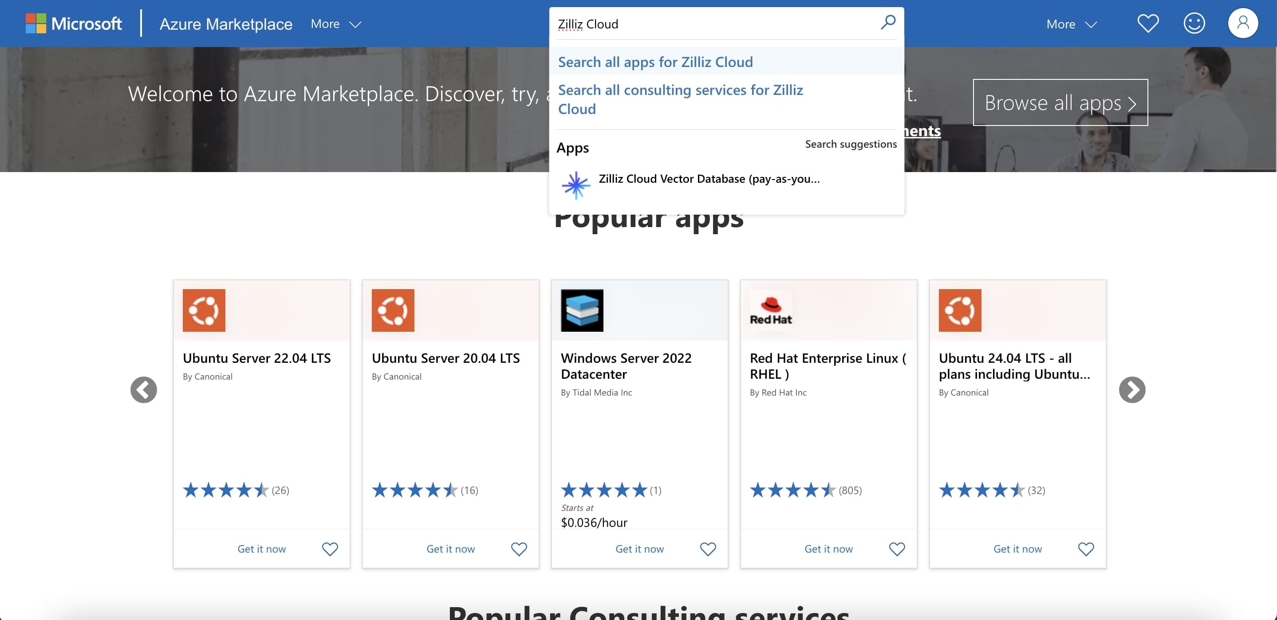Expand the left More dropdown

335,24
